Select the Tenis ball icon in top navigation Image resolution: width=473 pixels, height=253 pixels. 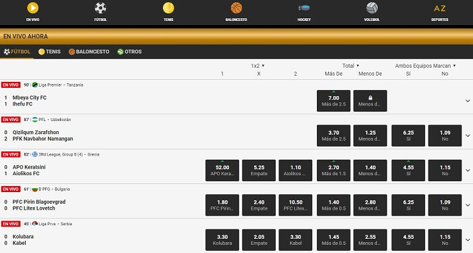pos(168,8)
